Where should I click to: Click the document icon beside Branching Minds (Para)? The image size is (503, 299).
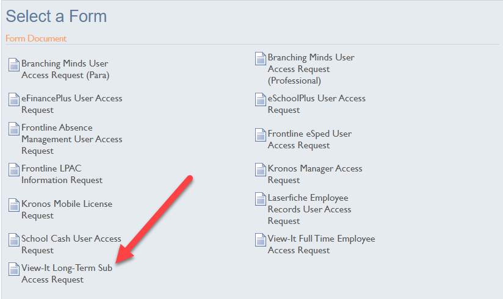[14, 65]
